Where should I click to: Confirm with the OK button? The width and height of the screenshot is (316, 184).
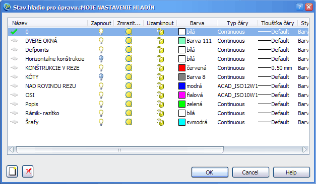point(210,172)
